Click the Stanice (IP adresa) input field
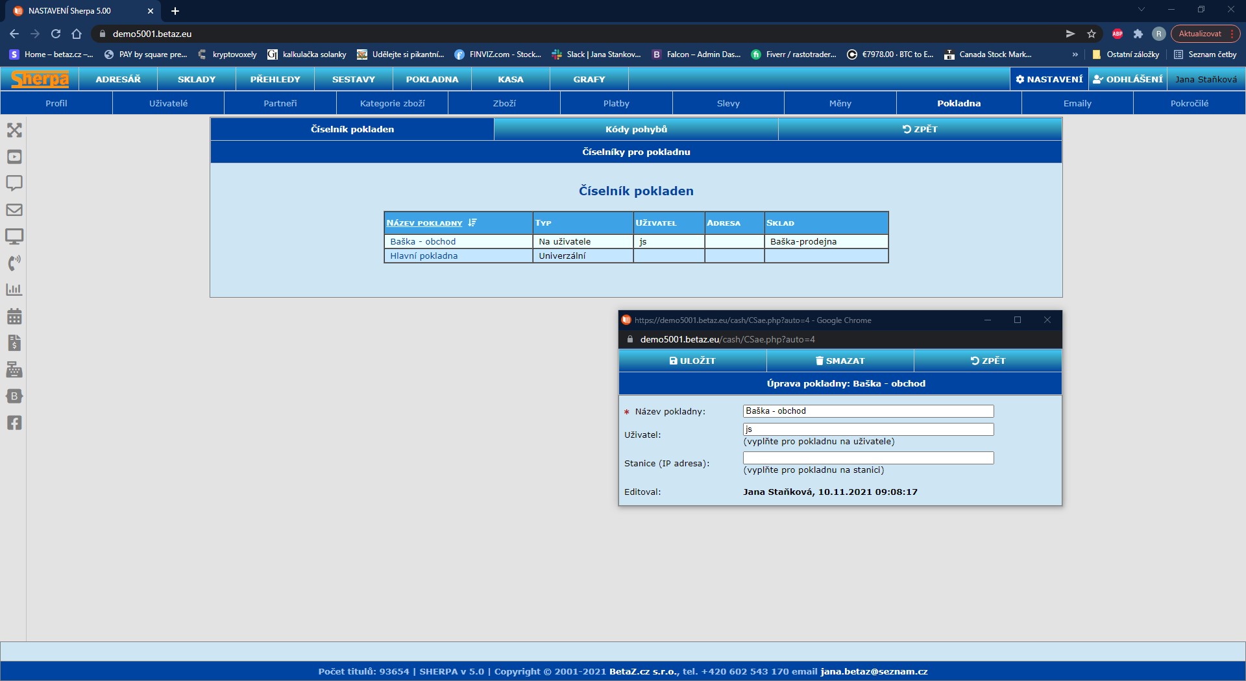 click(x=868, y=458)
